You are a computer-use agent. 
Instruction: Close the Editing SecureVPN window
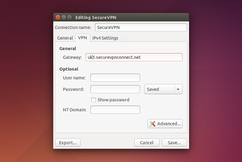coord(58,17)
